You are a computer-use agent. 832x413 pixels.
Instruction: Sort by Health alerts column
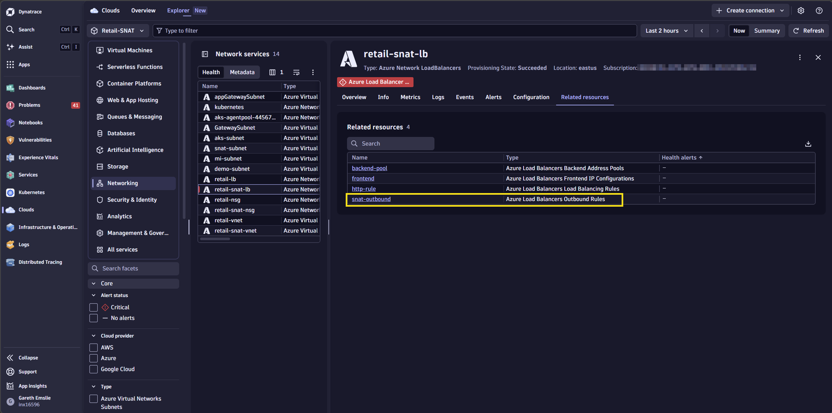(x=682, y=157)
